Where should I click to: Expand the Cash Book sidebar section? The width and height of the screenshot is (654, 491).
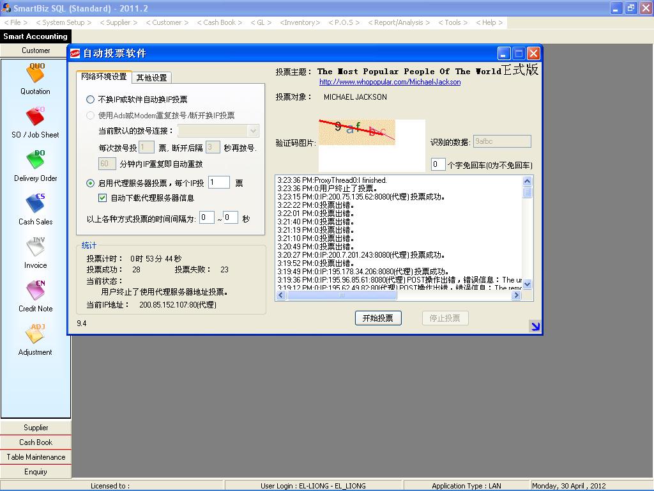pyautogui.click(x=36, y=442)
